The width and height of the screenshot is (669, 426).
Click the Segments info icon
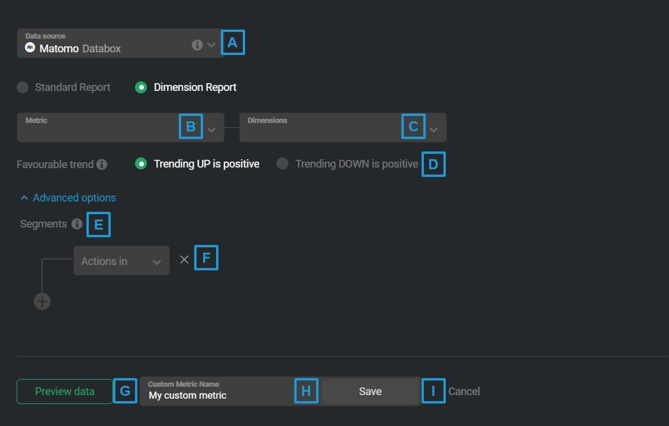pos(76,224)
